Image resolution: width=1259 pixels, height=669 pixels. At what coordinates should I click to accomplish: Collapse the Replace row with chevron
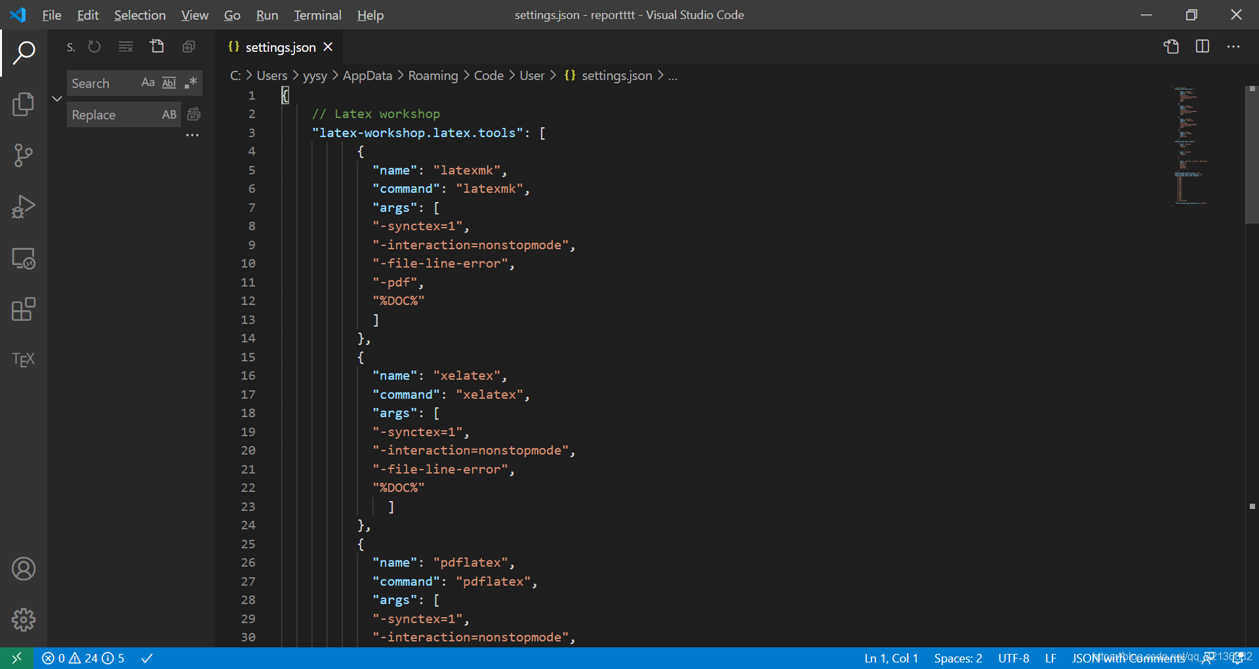pyautogui.click(x=57, y=98)
